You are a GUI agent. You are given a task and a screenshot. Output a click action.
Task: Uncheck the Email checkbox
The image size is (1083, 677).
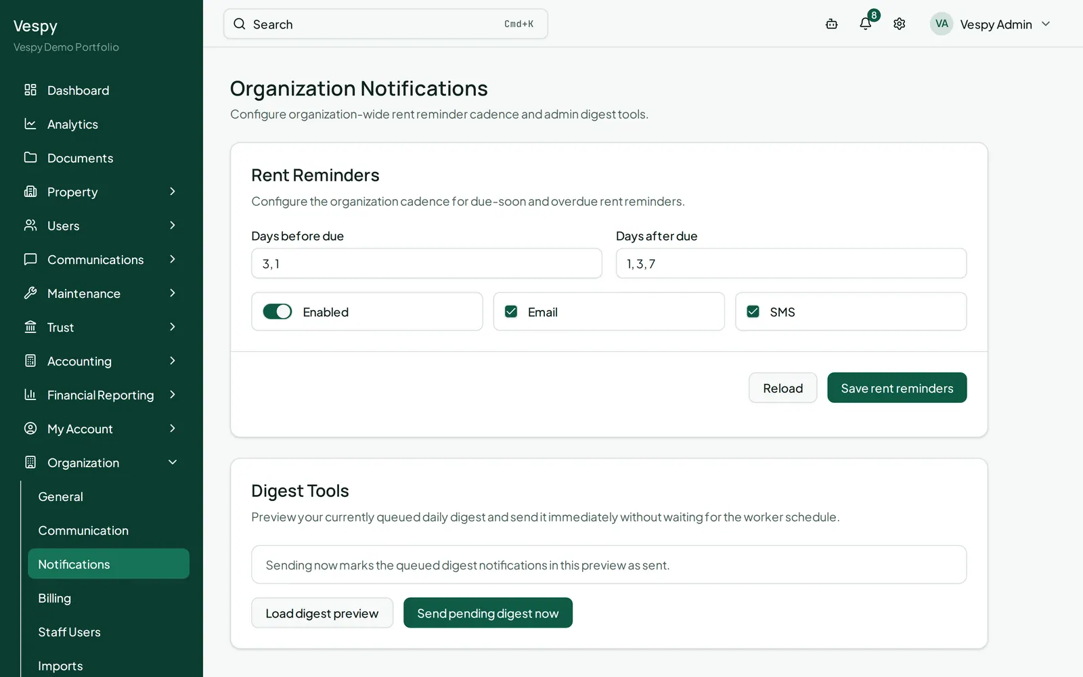pyautogui.click(x=511, y=311)
